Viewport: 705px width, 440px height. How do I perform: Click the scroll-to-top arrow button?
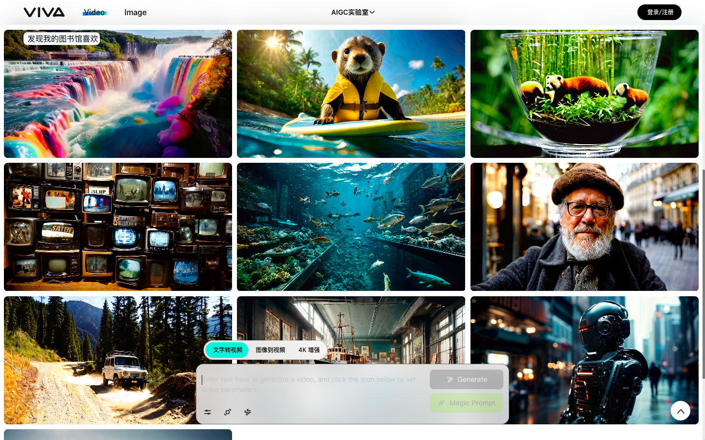(x=681, y=411)
